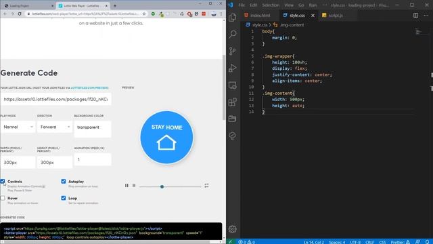This screenshot has height=244, width=433.
Task: Open the Remote Explorer panel
Action: point(233,85)
